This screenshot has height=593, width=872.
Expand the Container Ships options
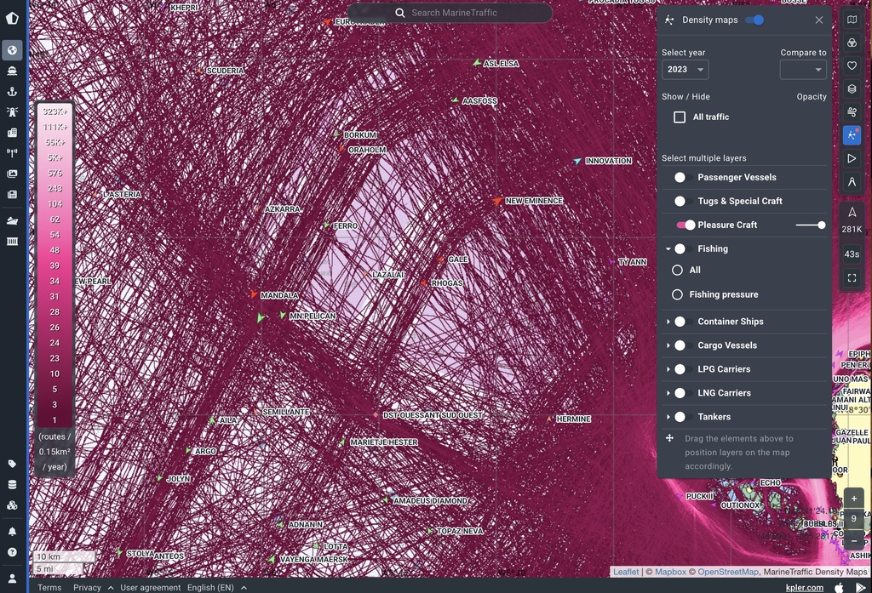(668, 322)
